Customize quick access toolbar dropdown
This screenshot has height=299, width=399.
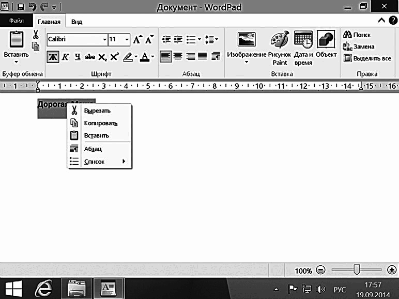point(54,8)
